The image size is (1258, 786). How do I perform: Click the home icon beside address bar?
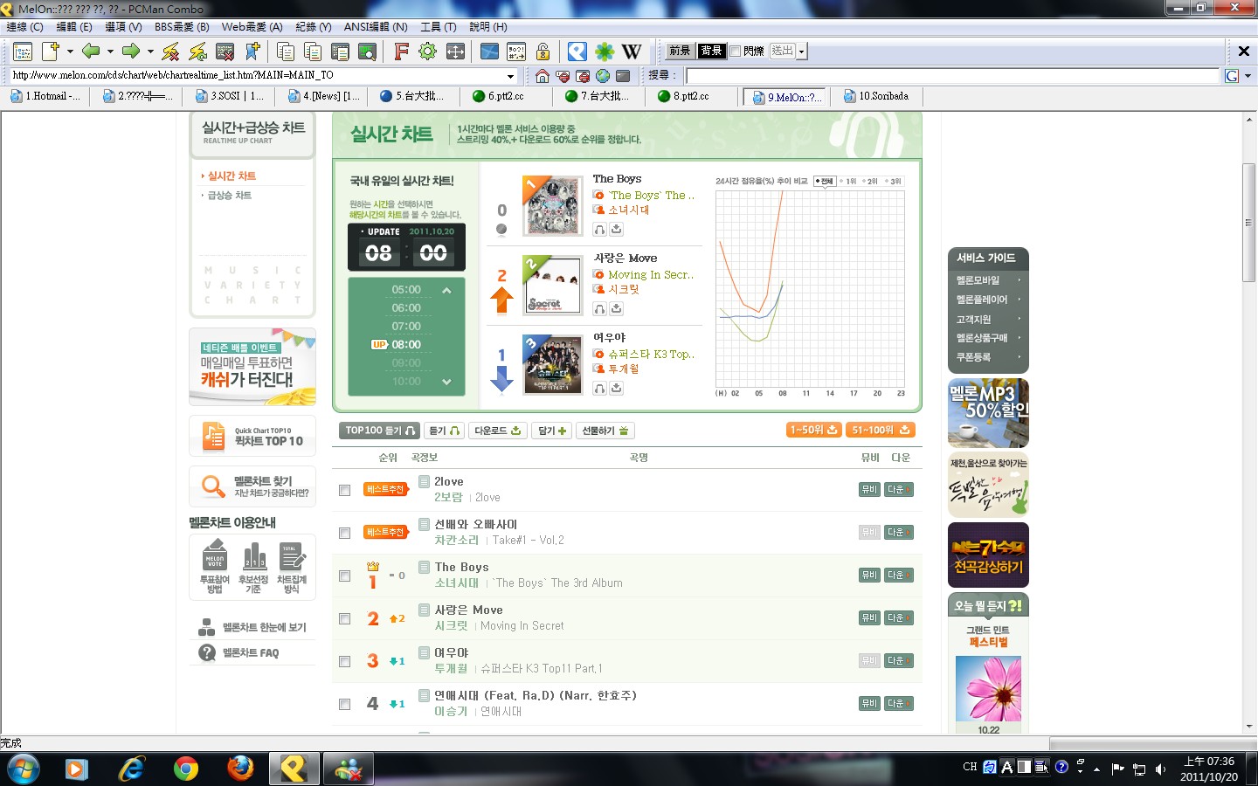coord(543,76)
